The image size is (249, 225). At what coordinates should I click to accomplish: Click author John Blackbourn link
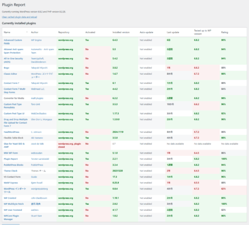click(39, 198)
